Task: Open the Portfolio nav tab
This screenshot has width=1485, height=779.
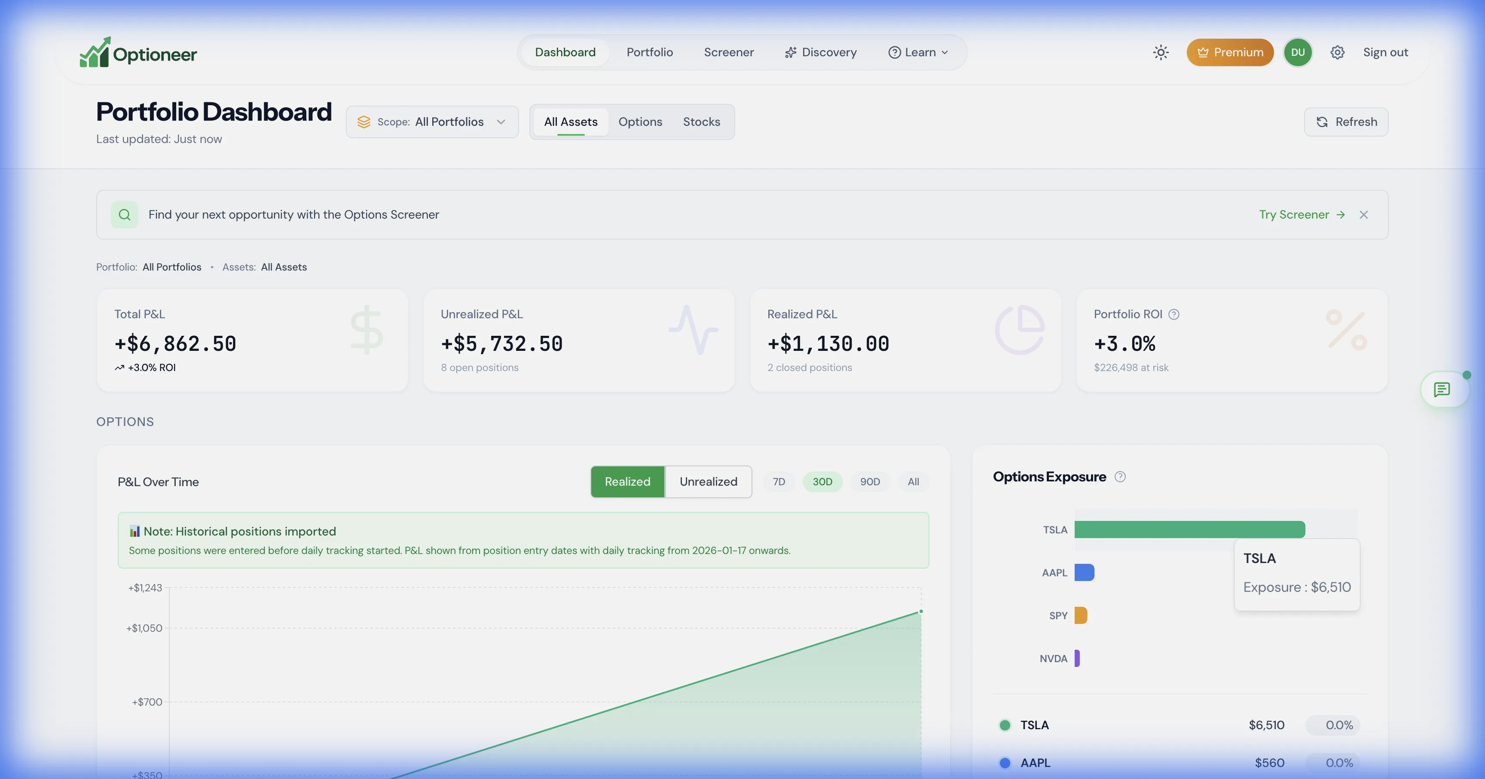Action: pos(650,52)
